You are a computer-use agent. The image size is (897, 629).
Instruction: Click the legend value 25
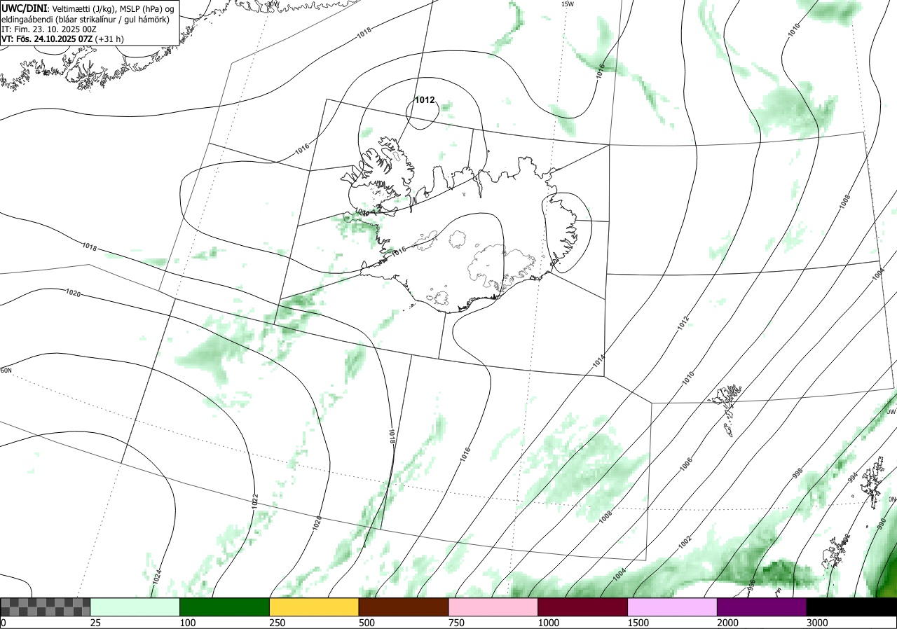95,623
